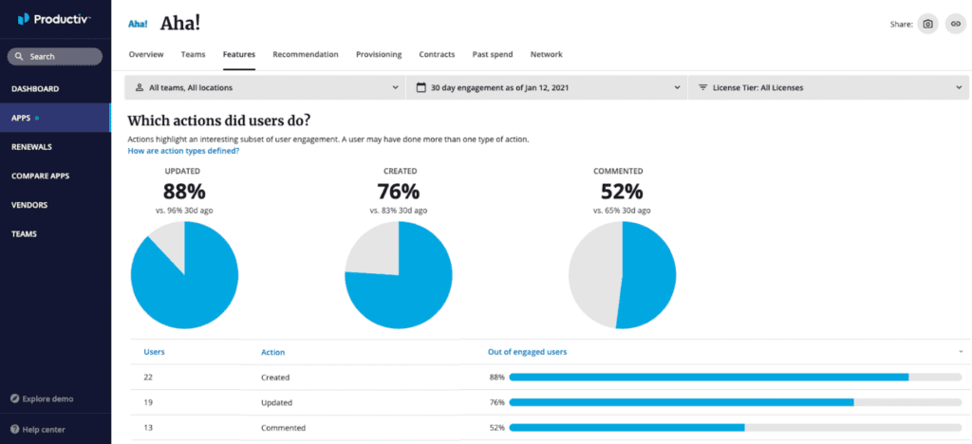Click the filter icon beside License Tier
The height and width of the screenshot is (444, 972).
703,88
